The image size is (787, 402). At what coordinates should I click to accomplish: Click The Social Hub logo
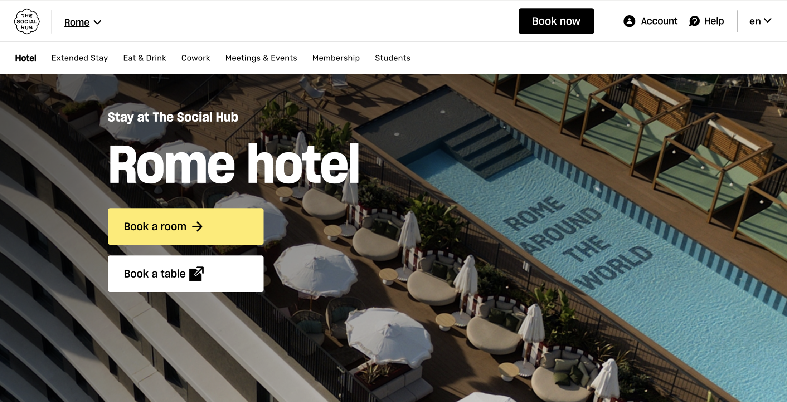click(x=27, y=21)
